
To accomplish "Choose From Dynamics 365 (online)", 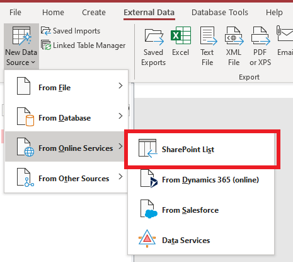I will (x=201, y=180).
